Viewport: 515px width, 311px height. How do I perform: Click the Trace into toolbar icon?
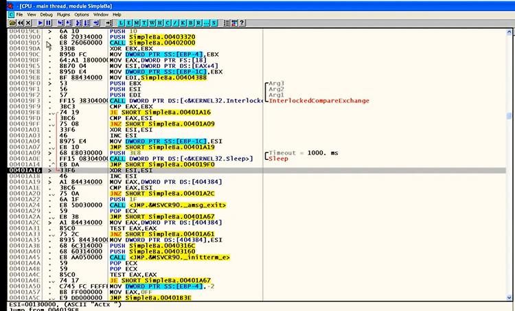pos(79,23)
